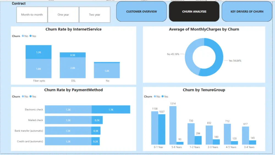Click the 'Contract' slicer header
Viewport: 275px width, 155px height.
click(19, 4)
